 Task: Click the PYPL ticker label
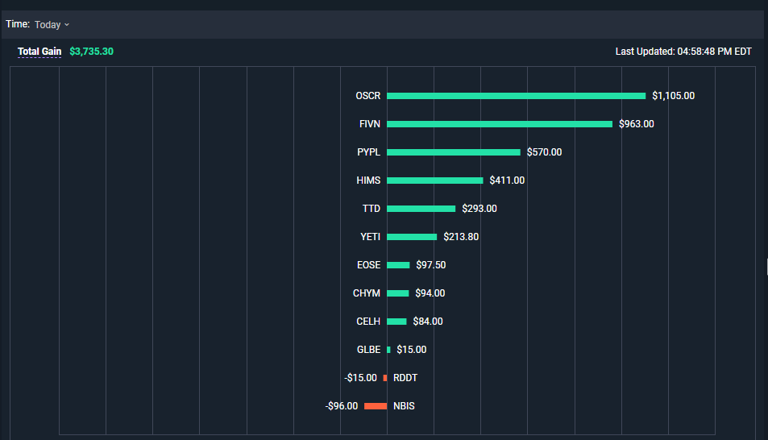coord(369,152)
